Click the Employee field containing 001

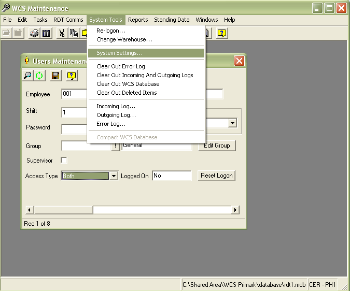pos(74,94)
